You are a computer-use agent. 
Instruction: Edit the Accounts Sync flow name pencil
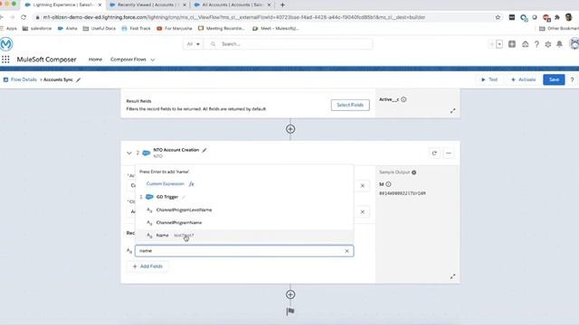pos(79,79)
